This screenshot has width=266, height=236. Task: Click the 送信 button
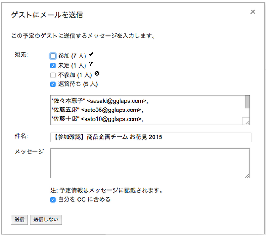click(19, 220)
